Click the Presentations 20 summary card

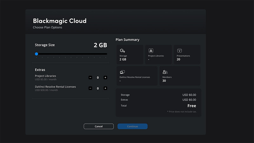click(x=187, y=54)
